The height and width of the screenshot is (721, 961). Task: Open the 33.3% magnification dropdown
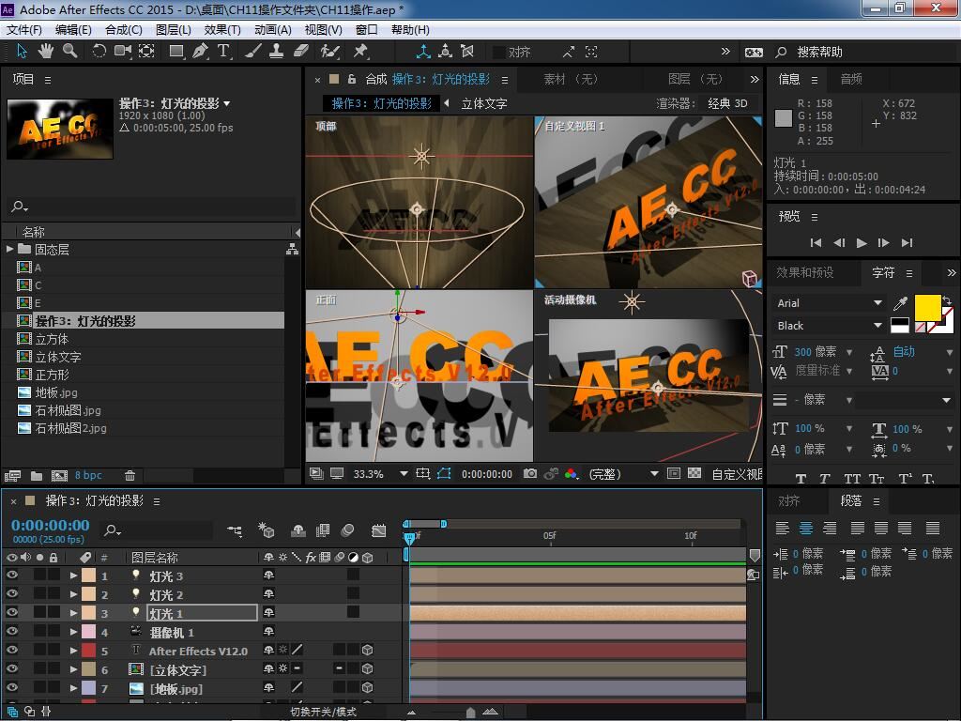click(404, 474)
